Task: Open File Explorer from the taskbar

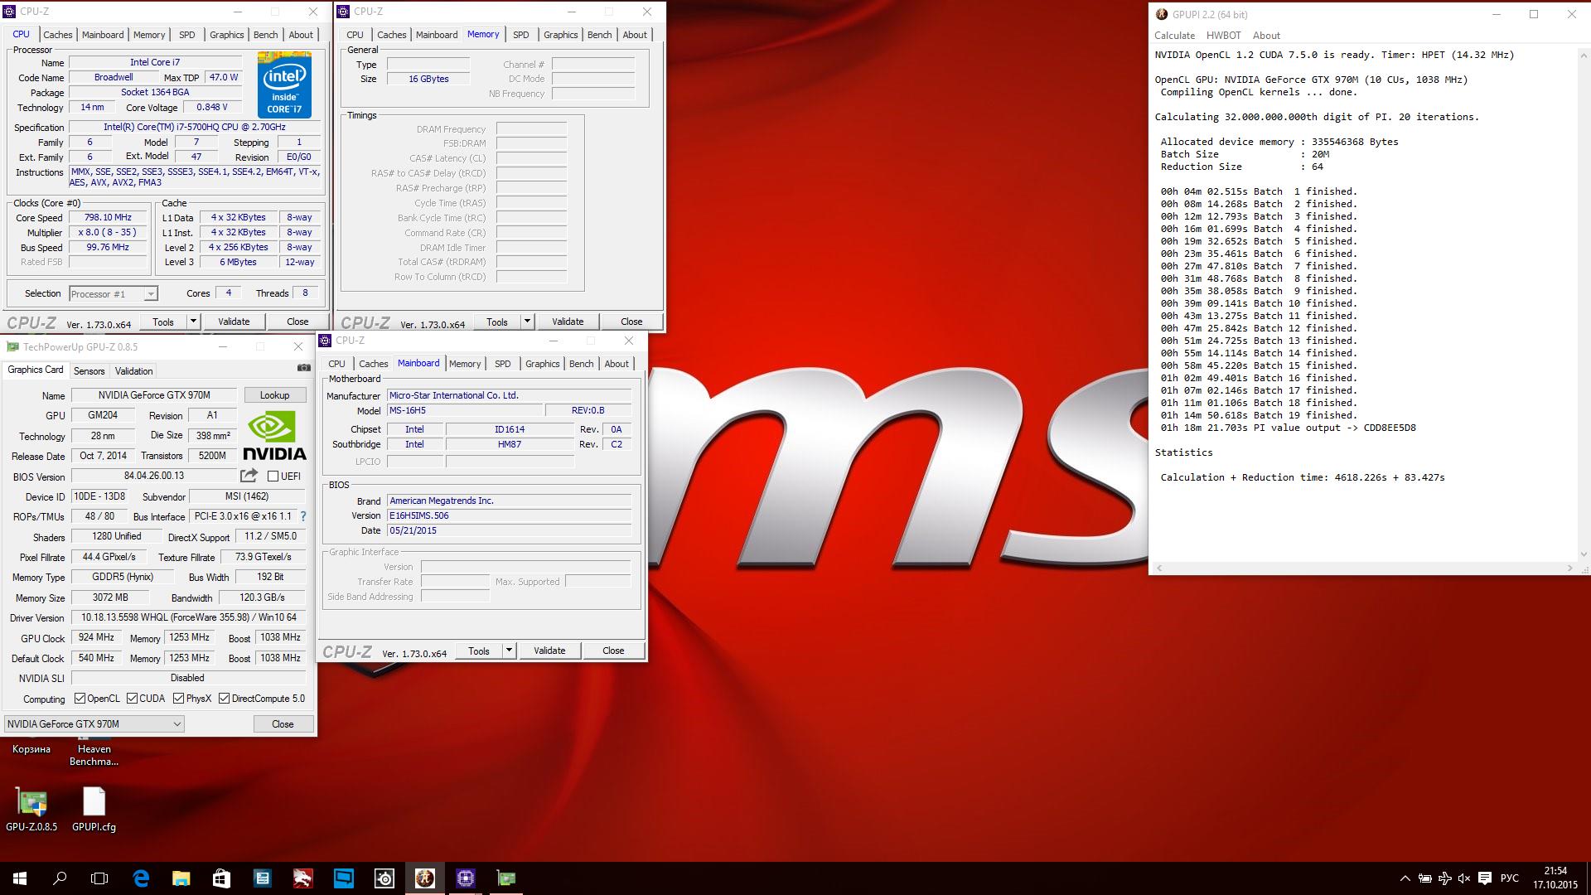Action: (181, 878)
